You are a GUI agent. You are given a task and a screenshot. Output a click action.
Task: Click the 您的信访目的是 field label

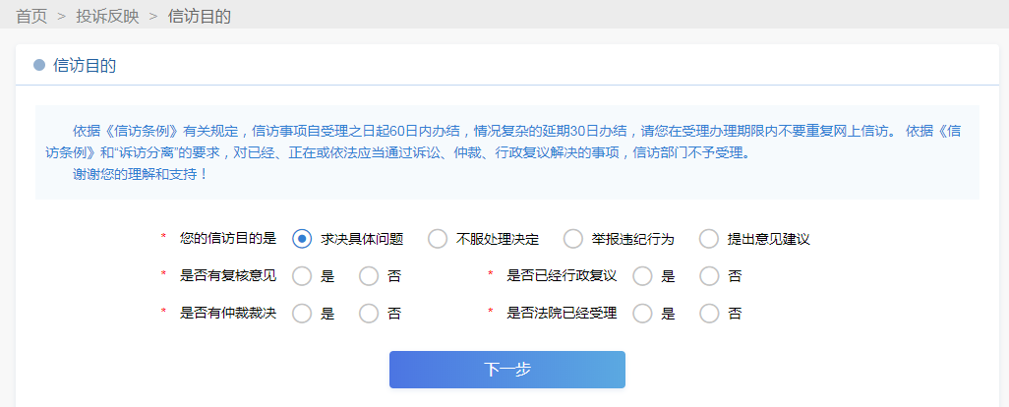click(x=228, y=239)
